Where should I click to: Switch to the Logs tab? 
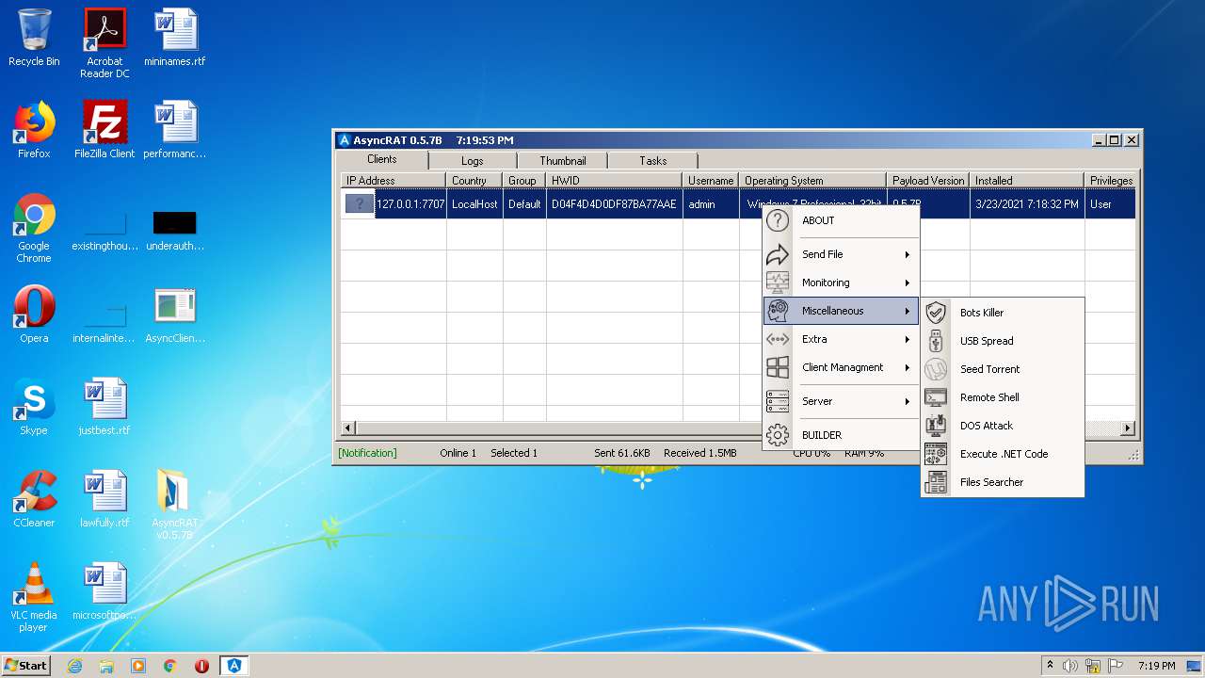point(473,161)
